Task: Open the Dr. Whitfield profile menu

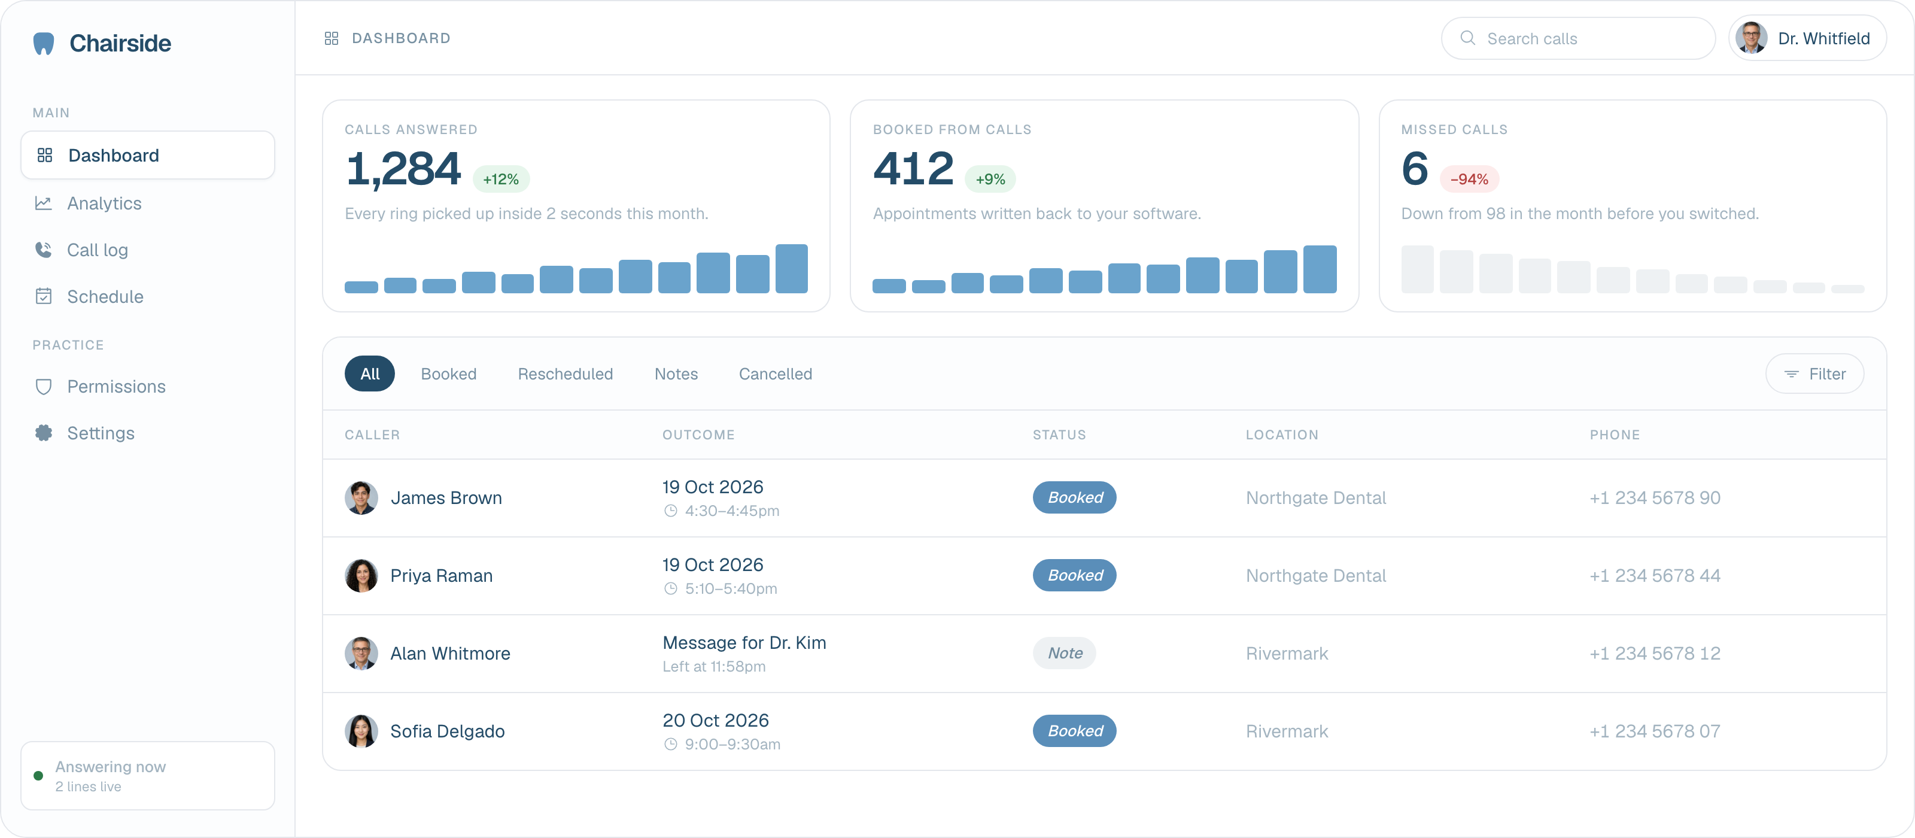Action: click(x=1808, y=38)
